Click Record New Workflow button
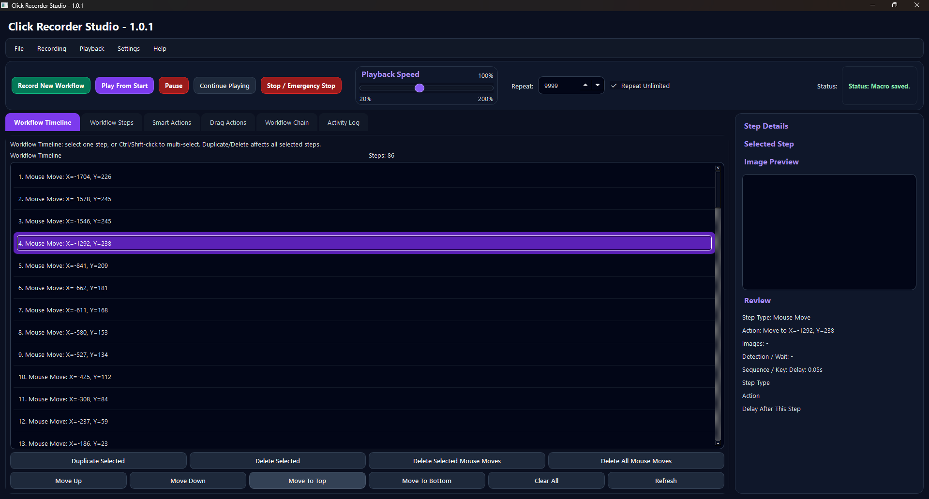The image size is (929, 499). pyautogui.click(x=51, y=86)
